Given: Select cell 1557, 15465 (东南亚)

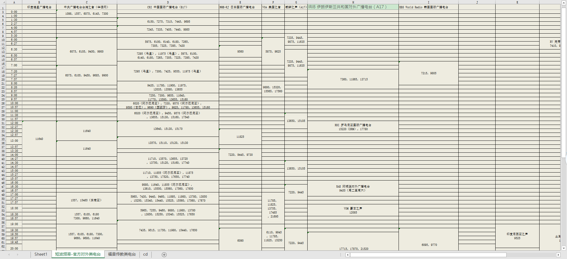Looking at the screenshot, I should 87,200.
